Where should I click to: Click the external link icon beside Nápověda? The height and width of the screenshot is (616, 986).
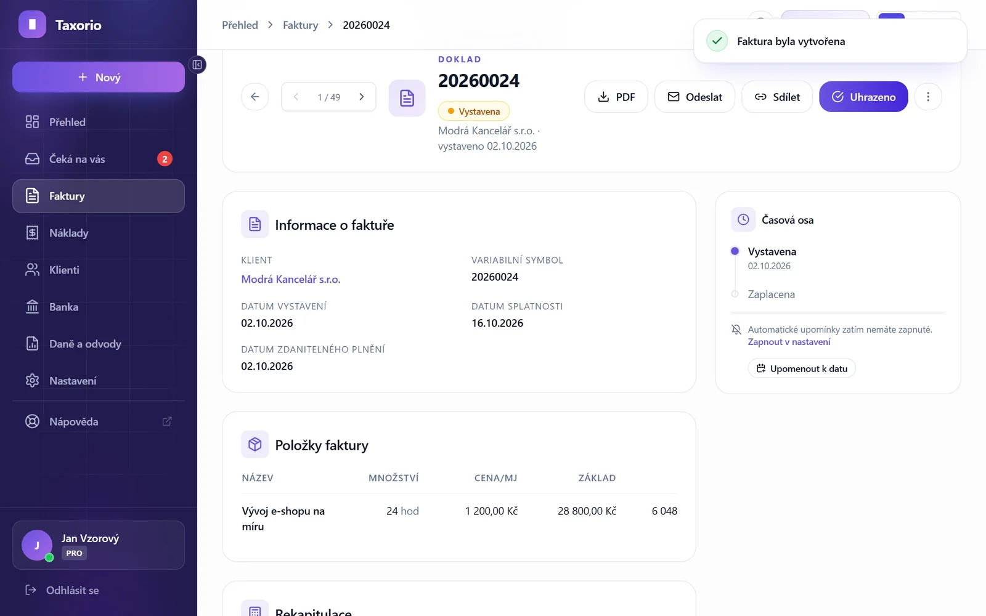pos(167,421)
